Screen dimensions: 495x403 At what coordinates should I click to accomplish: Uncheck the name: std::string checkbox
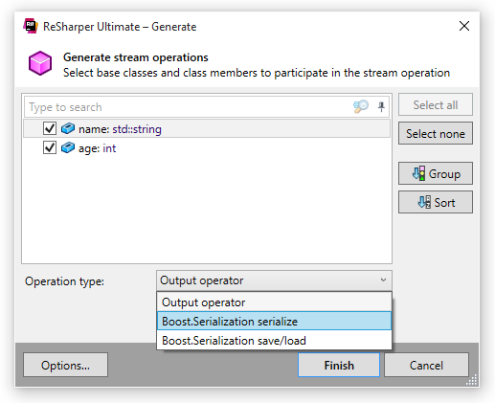coord(50,128)
